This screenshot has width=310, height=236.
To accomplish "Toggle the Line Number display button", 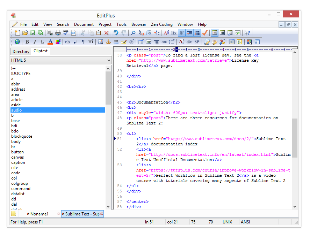I will tap(197, 33).
